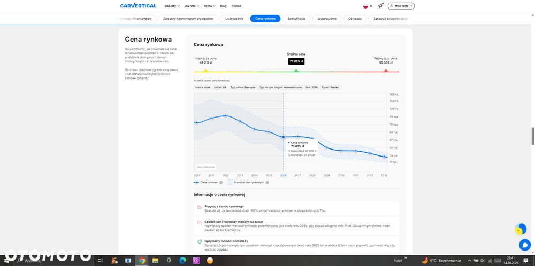
Task: Click the Rynek: Polska criteria chip
Action: [x=330, y=87]
